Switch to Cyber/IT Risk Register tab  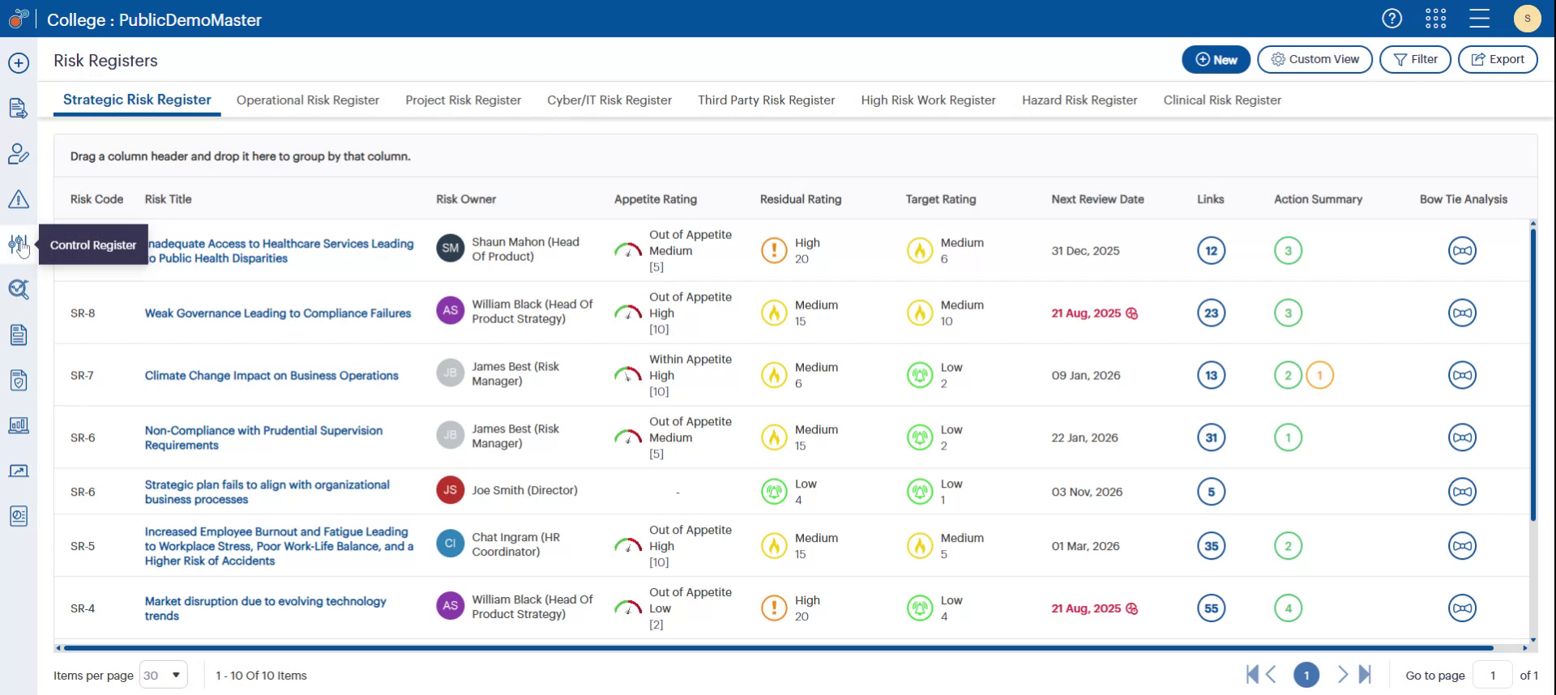pos(609,100)
